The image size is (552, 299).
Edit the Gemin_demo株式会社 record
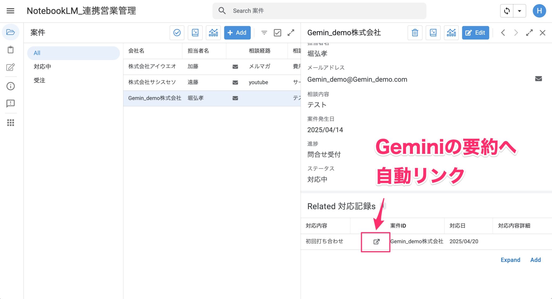tap(475, 33)
